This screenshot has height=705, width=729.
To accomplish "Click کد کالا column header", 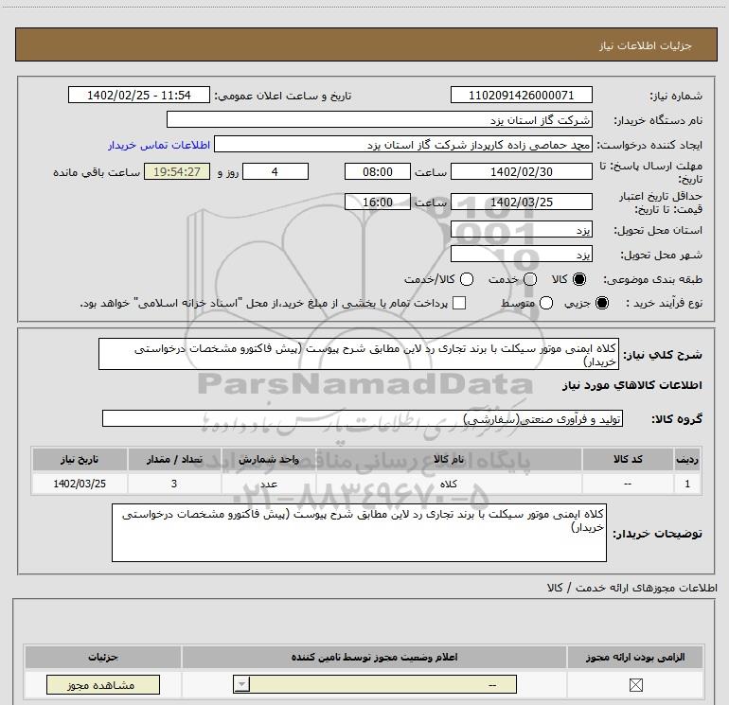I will pos(628,459).
